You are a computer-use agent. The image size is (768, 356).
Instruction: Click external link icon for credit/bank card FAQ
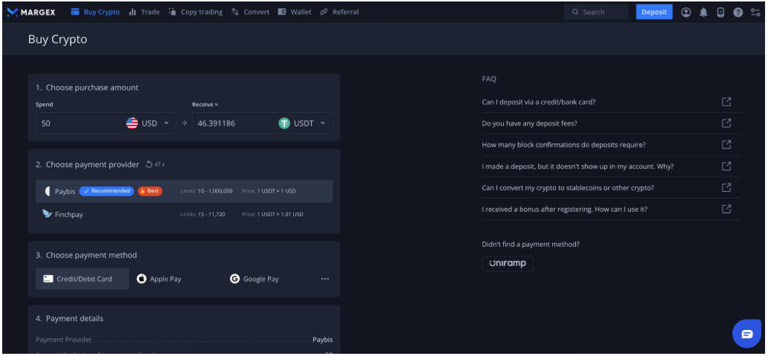726,102
